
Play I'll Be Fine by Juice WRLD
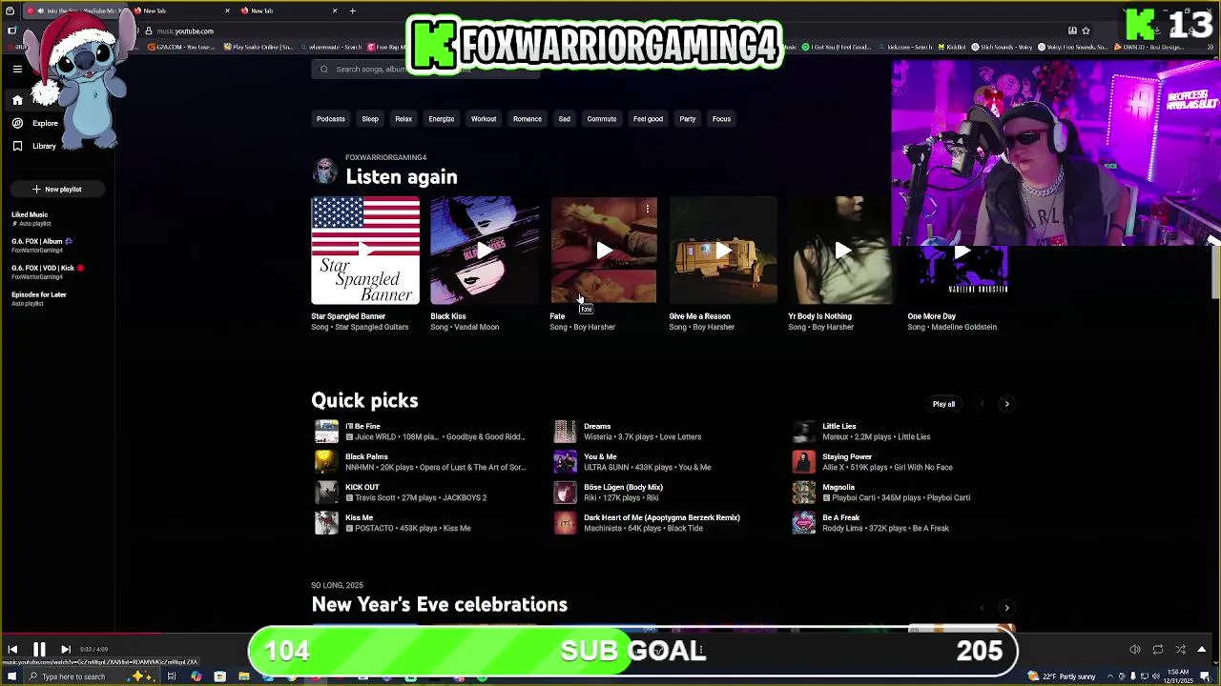click(326, 432)
